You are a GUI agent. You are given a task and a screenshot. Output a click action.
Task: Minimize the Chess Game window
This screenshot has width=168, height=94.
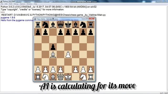coord(83,19)
